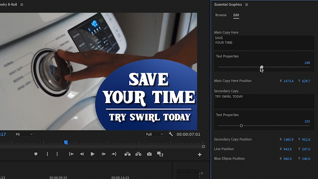Switch to the Browse tab
This screenshot has width=318, height=179.
(221, 15)
